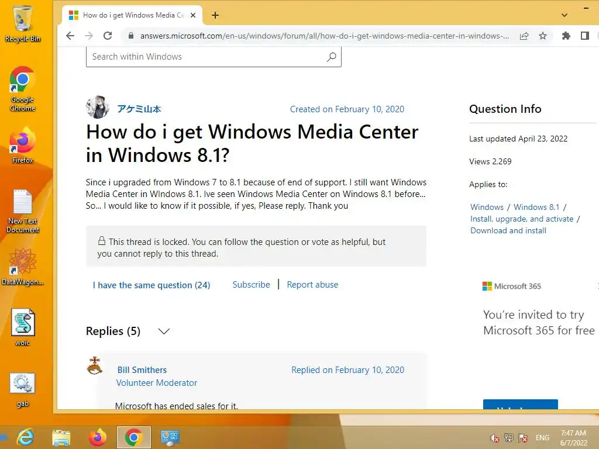Click Report abuse link
The width and height of the screenshot is (599, 449).
click(x=312, y=285)
